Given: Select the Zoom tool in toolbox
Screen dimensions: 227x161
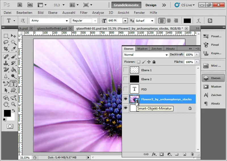Looking at the screenshot, I should [x=13, y=104].
